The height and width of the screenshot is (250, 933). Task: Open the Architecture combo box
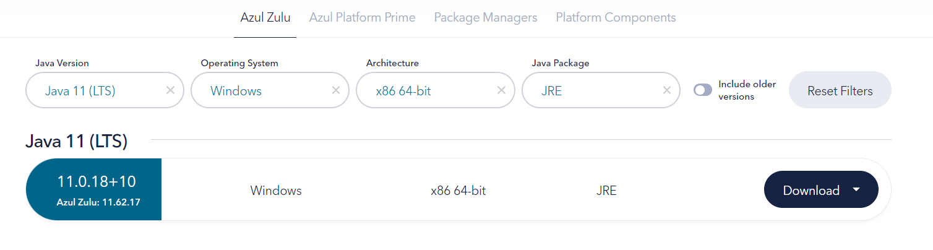pyautogui.click(x=436, y=90)
